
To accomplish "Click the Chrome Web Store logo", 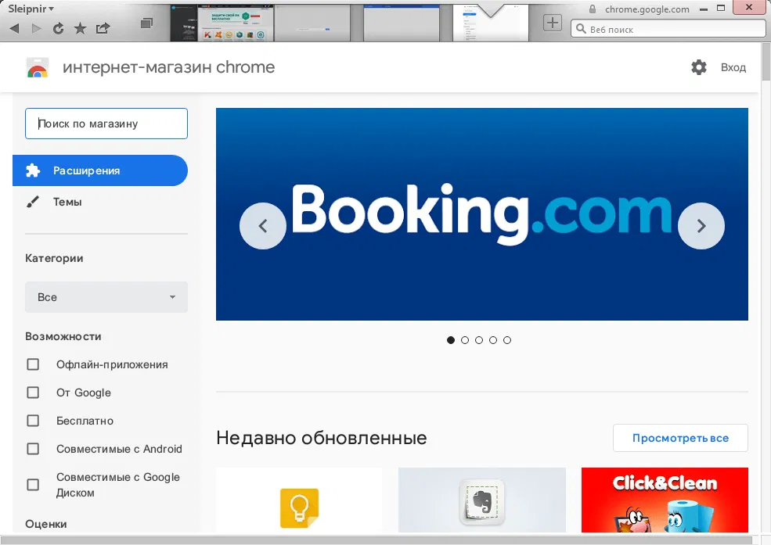I will coord(38,68).
